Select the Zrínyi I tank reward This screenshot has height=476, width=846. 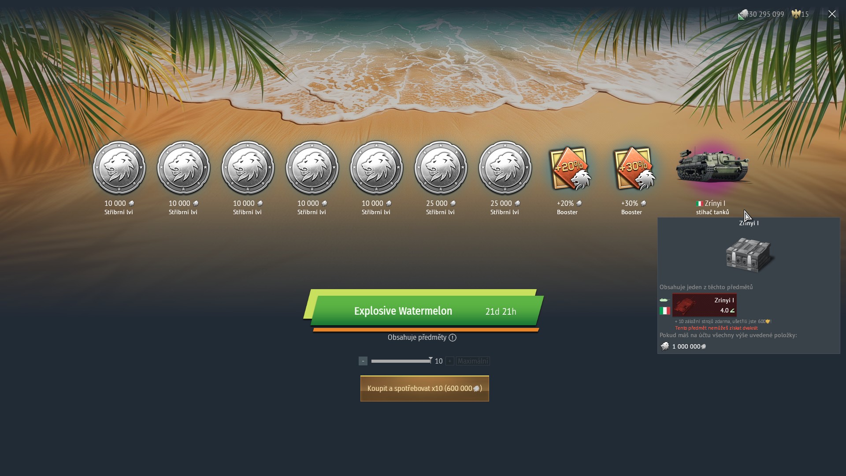712,167
